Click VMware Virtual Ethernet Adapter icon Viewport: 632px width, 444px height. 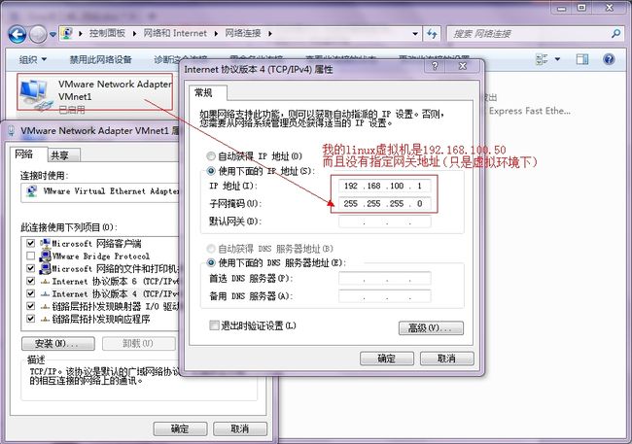pos(31,191)
